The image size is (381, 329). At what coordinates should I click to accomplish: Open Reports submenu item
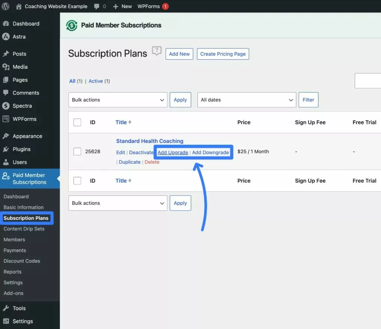click(12, 272)
